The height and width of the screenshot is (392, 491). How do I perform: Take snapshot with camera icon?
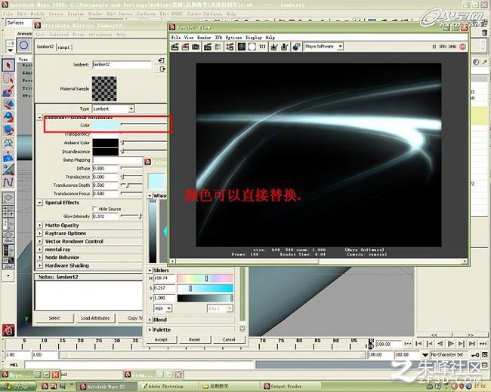[x=196, y=47]
